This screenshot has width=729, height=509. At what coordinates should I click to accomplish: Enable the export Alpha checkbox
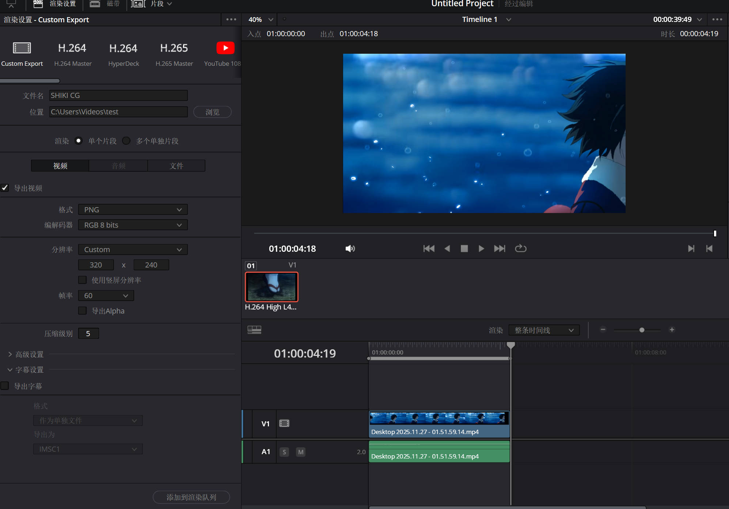click(x=83, y=311)
